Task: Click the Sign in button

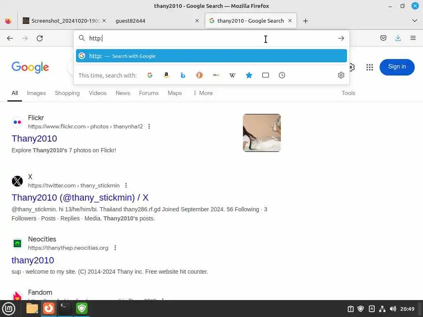Action: tap(397, 67)
